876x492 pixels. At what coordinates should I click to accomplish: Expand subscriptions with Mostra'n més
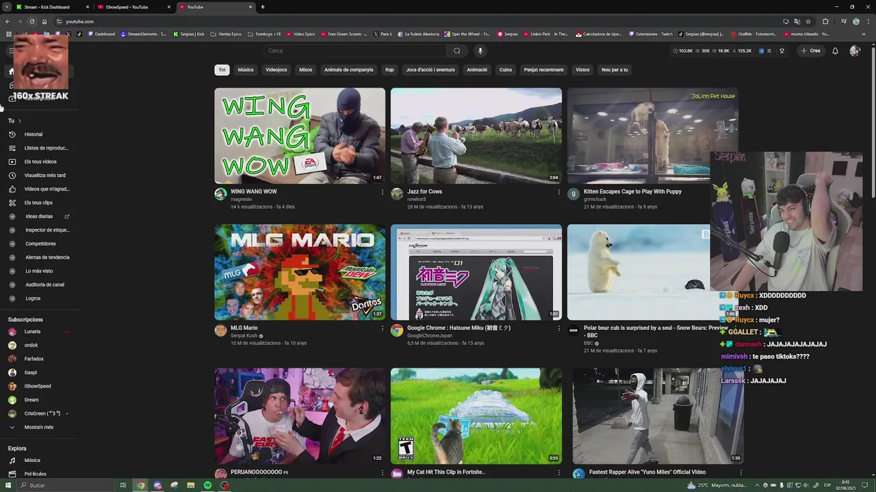click(x=39, y=427)
